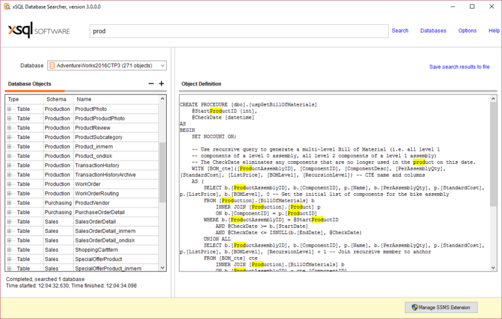Click the app icon in title bar
The height and width of the screenshot is (319, 502).
7,7
